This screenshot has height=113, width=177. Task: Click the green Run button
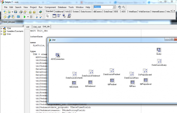click(24, 17)
